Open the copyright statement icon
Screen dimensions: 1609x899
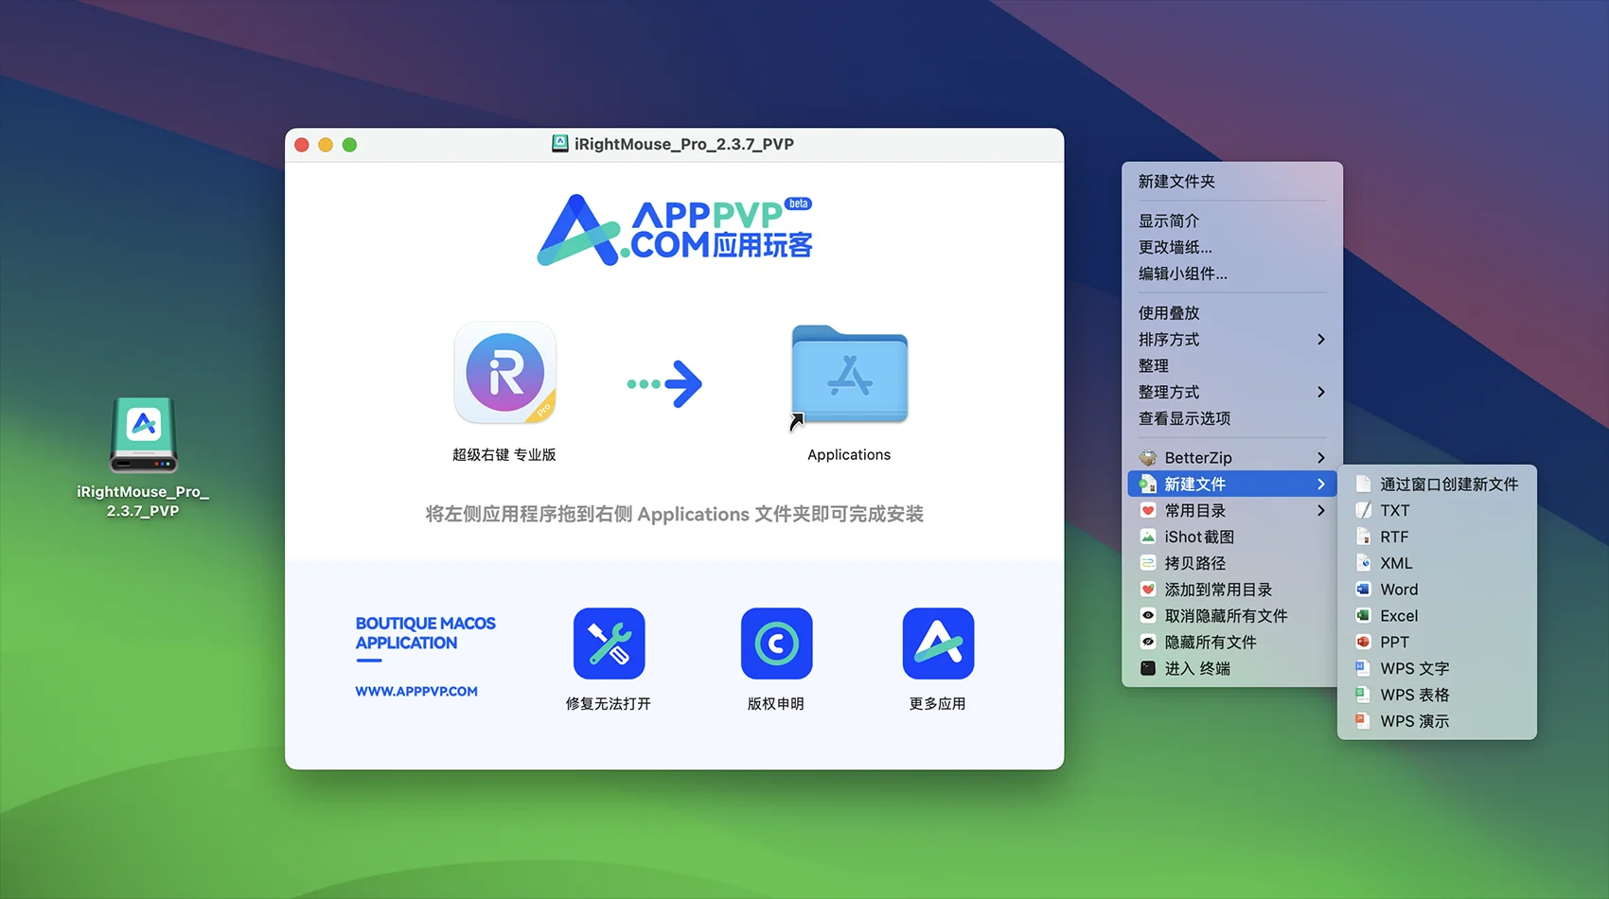coord(776,643)
